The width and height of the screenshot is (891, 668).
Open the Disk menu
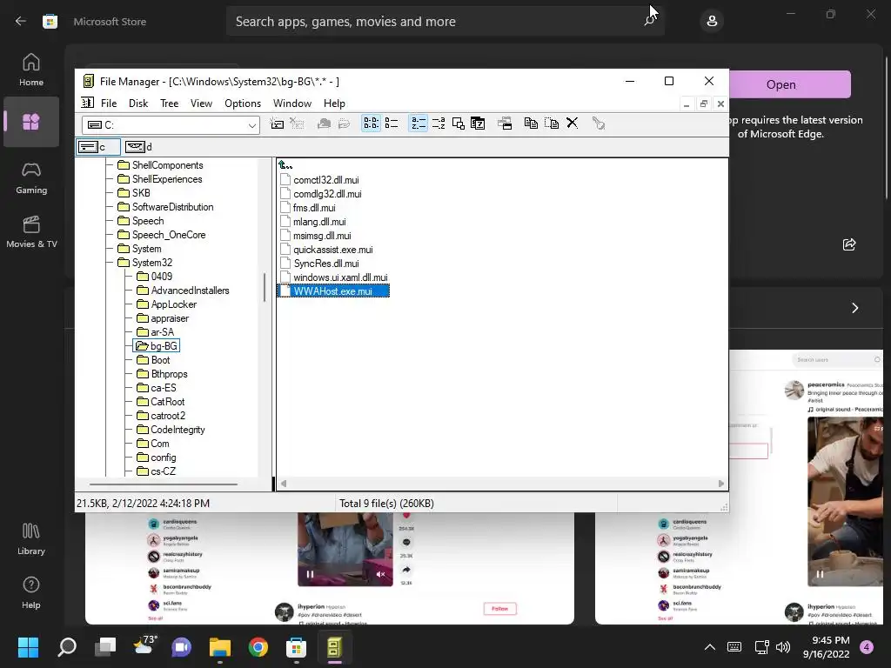[138, 104]
